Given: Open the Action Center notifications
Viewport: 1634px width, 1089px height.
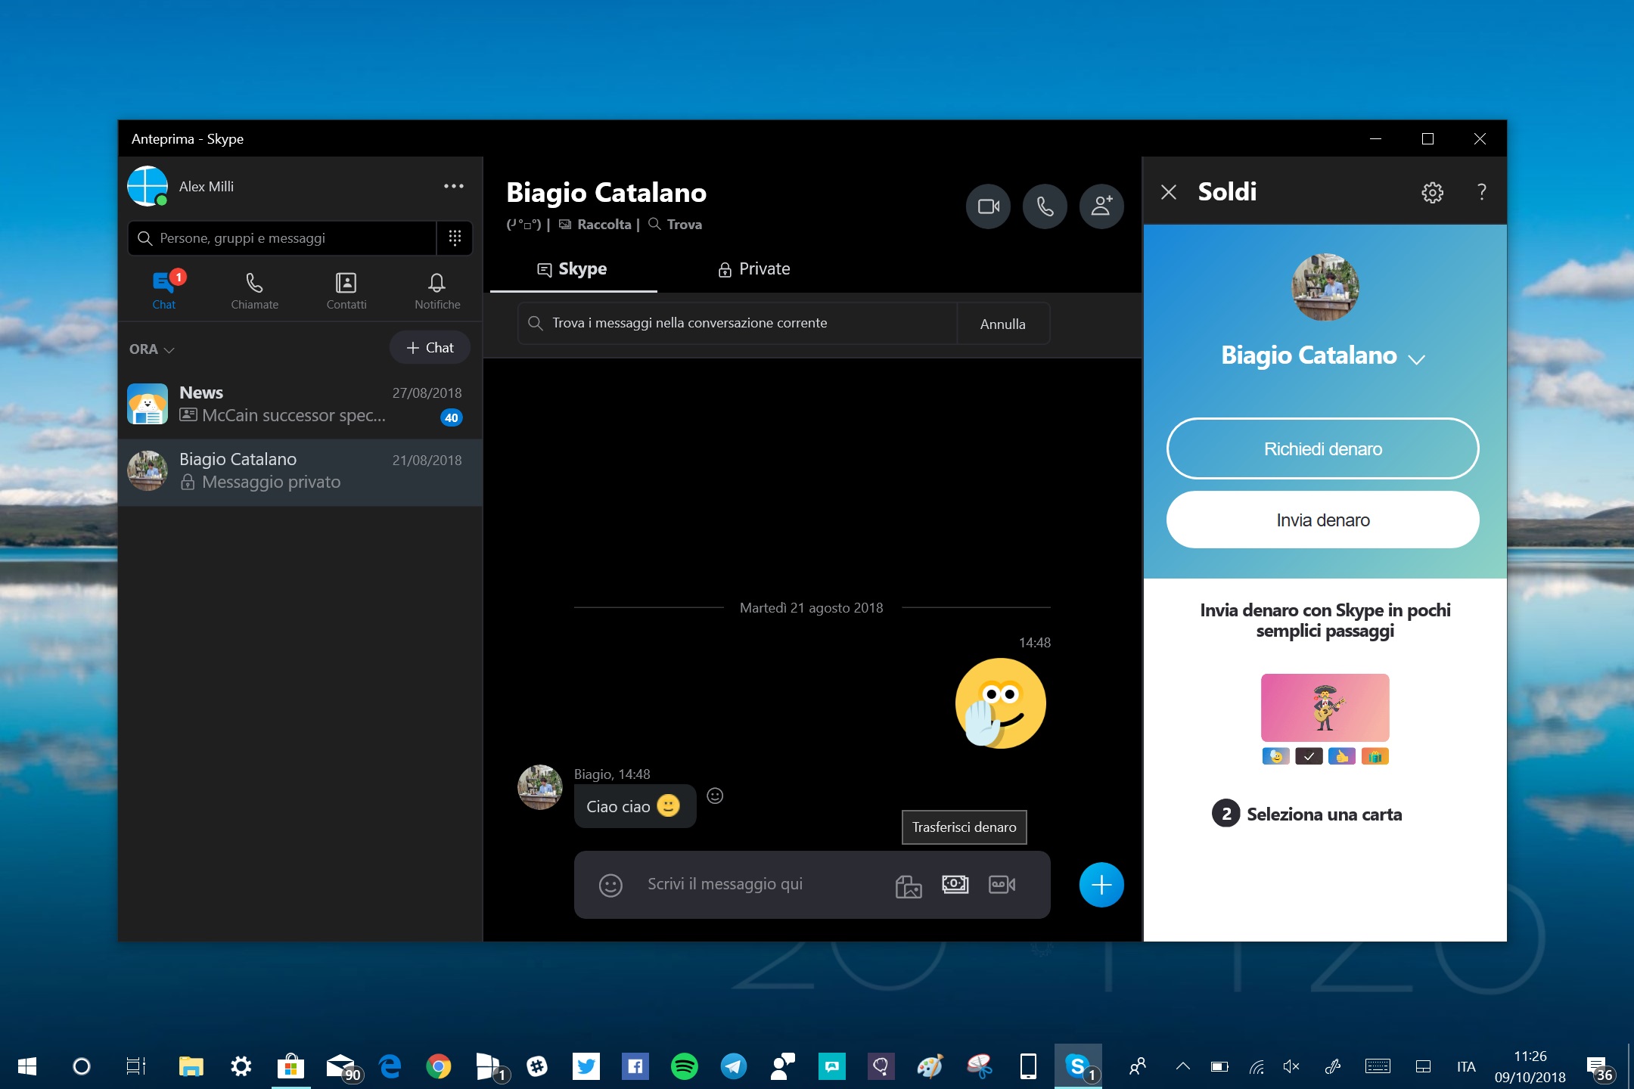Looking at the screenshot, I should [1599, 1067].
